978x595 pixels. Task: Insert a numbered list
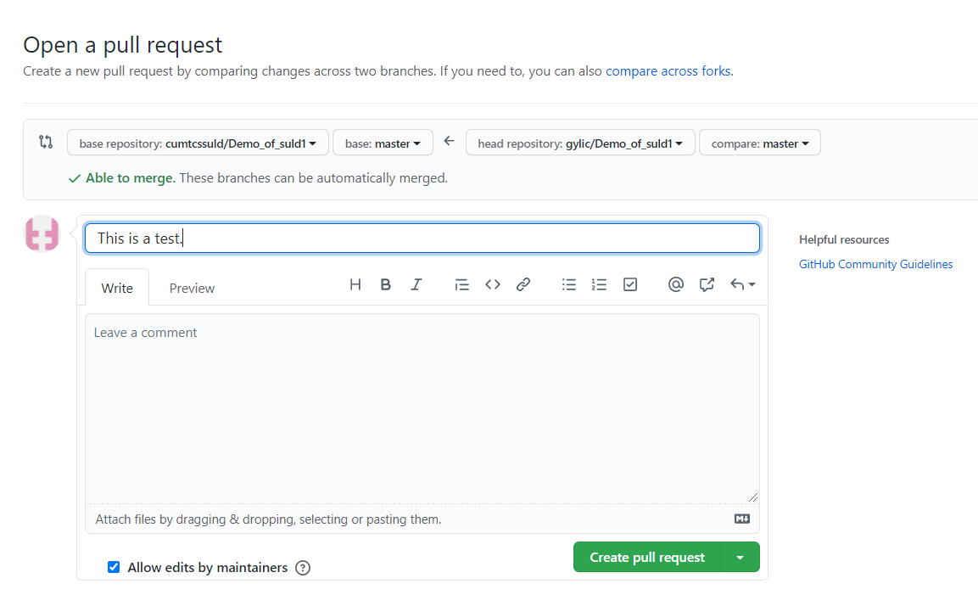click(600, 284)
